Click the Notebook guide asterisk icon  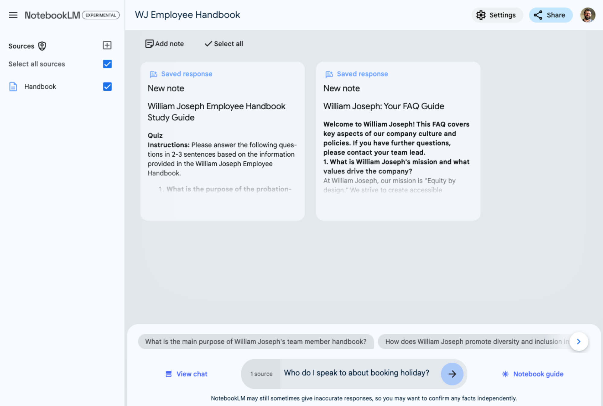(x=505, y=374)
